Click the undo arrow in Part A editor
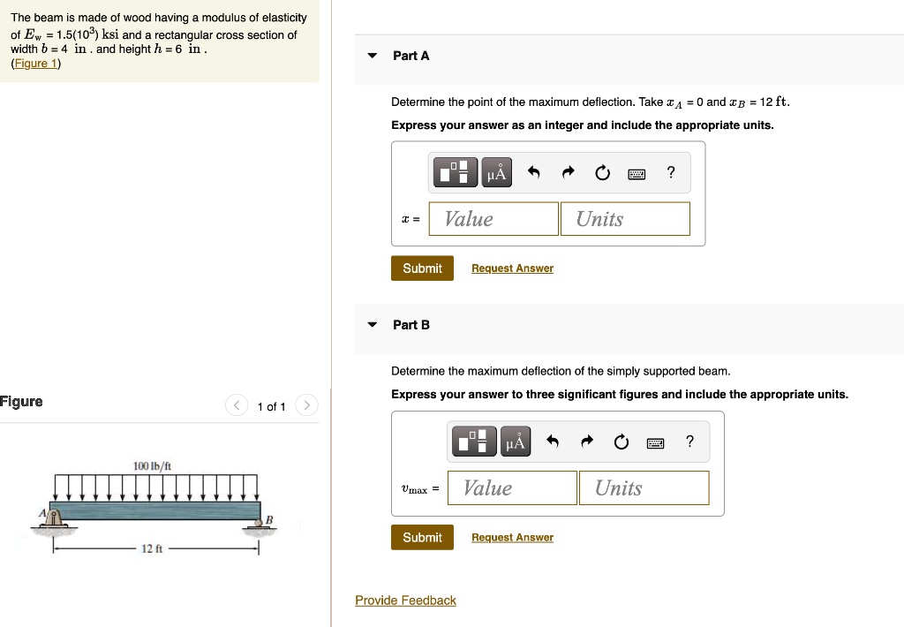Screen dimensions: 904x627 coord(533,172)
